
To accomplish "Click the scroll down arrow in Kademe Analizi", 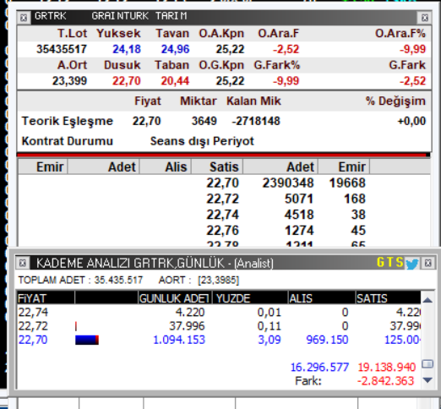I will (427, 380).
